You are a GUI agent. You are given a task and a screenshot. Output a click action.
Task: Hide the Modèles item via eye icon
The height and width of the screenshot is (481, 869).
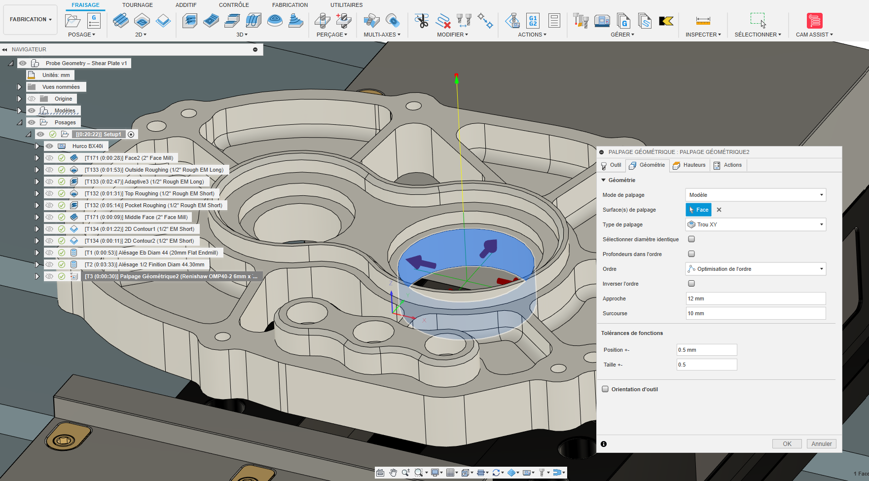[32, 111]
